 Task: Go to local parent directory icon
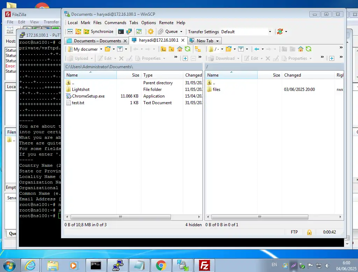[x=163, y=49]
